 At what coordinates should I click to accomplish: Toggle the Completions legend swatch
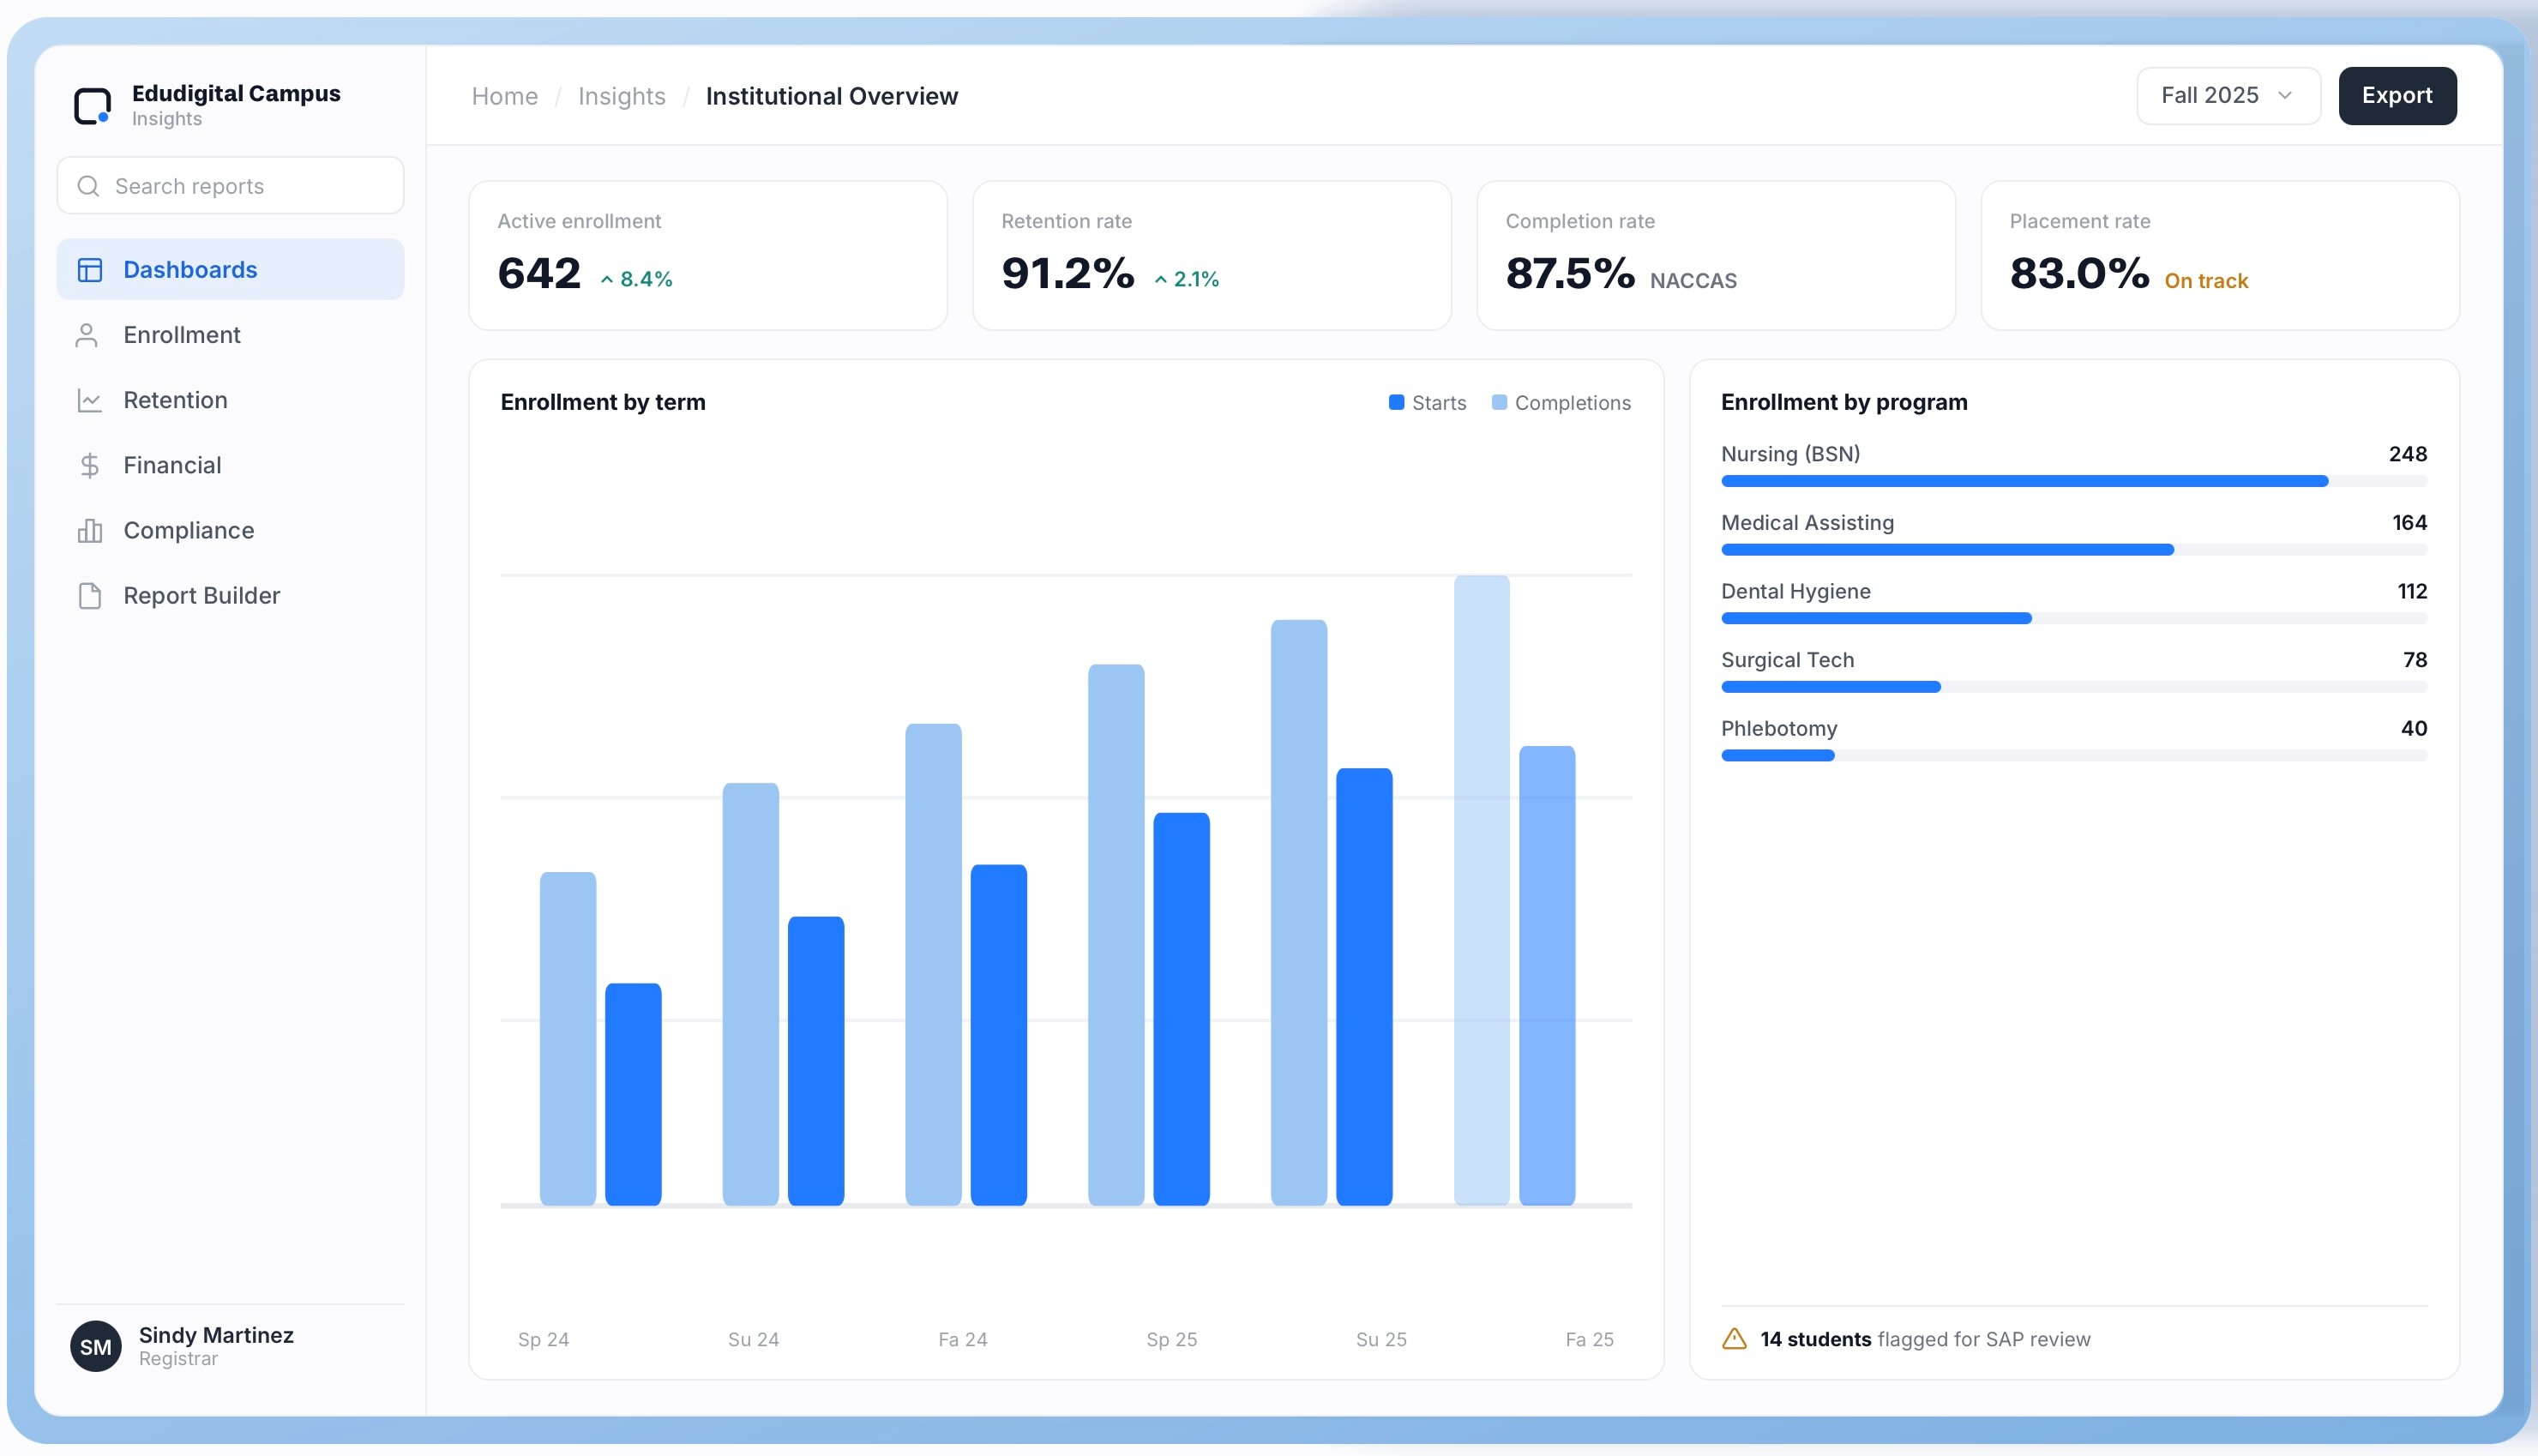[x=1499, y=402]
